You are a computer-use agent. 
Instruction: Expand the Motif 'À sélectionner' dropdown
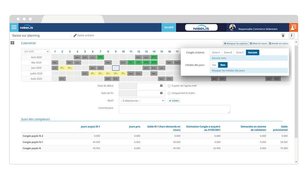tap(142, 100)
